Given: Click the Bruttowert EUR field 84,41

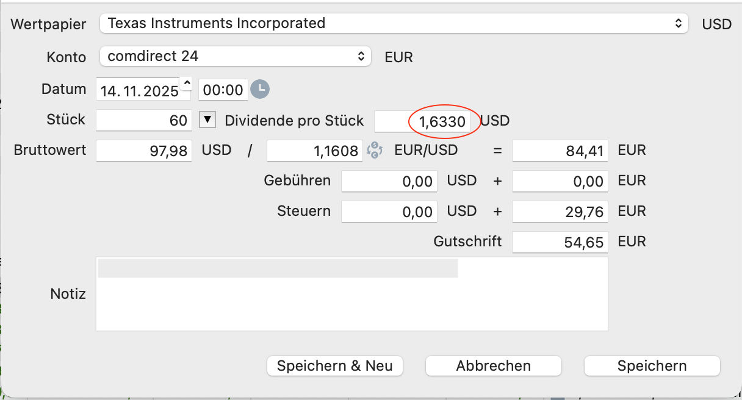Looking at the screenshot, I should click(x=560, y=151).
